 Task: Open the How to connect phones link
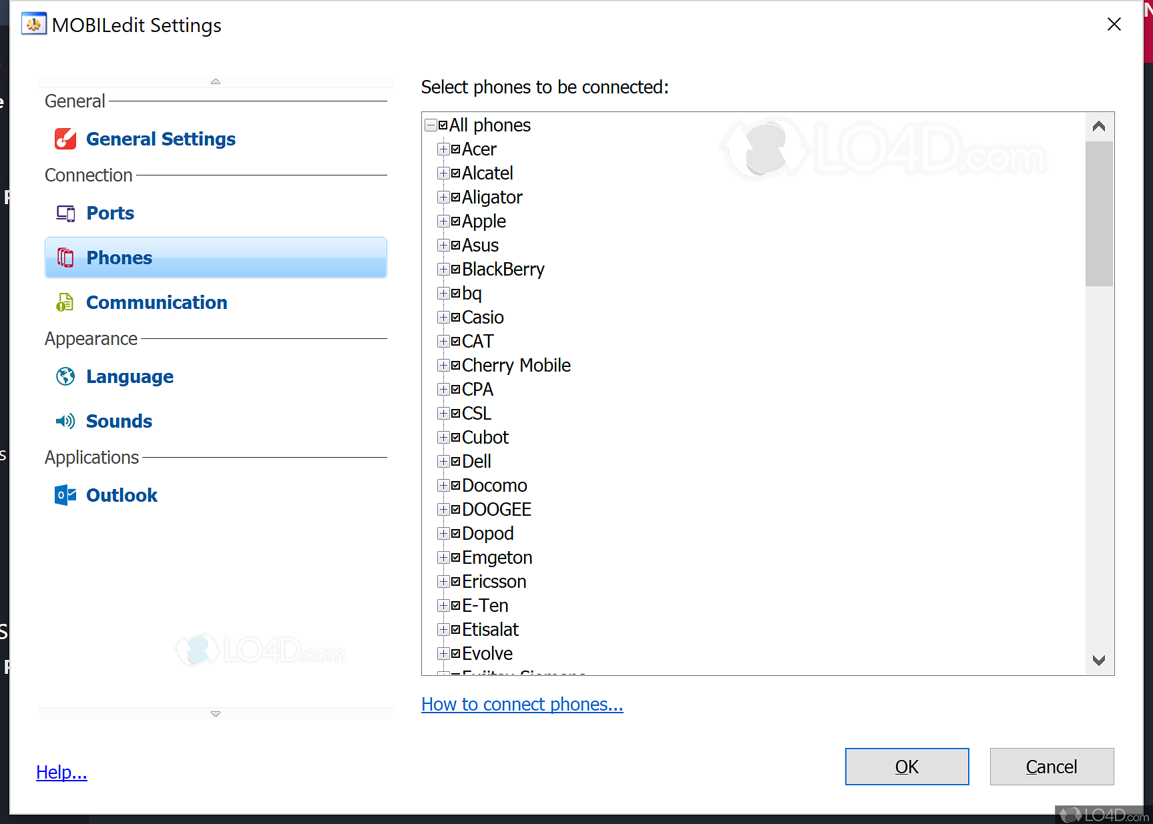[x=522, y=705]
